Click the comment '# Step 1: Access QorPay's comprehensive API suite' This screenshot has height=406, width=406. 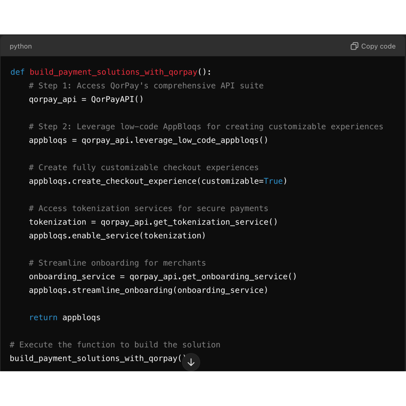click(146, 86)
